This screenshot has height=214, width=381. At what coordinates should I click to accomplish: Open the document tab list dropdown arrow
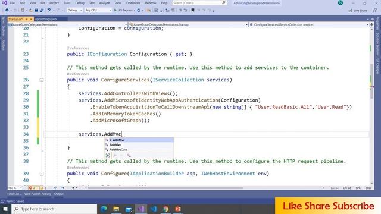tap(368, 19)
